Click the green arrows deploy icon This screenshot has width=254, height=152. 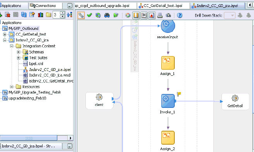[x=116, y=15]
